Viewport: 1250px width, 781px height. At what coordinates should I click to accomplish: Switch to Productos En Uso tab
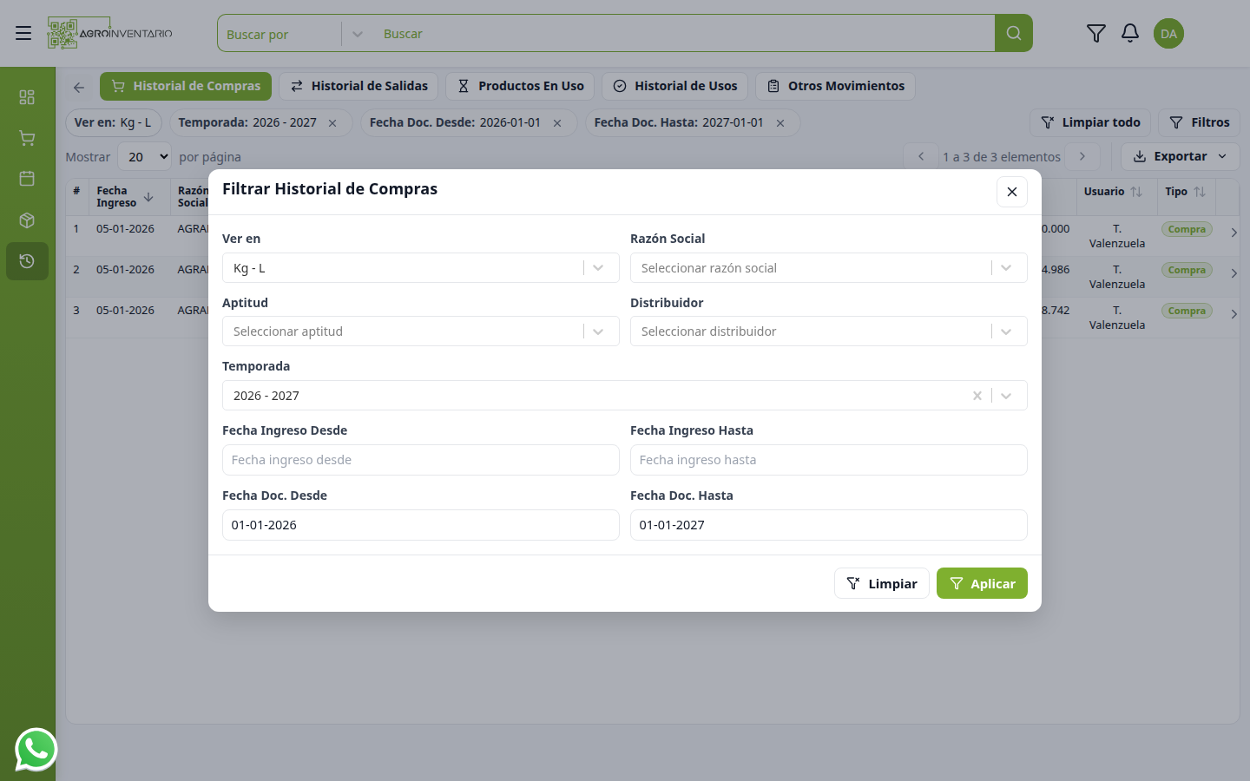(x=520, y=86)
